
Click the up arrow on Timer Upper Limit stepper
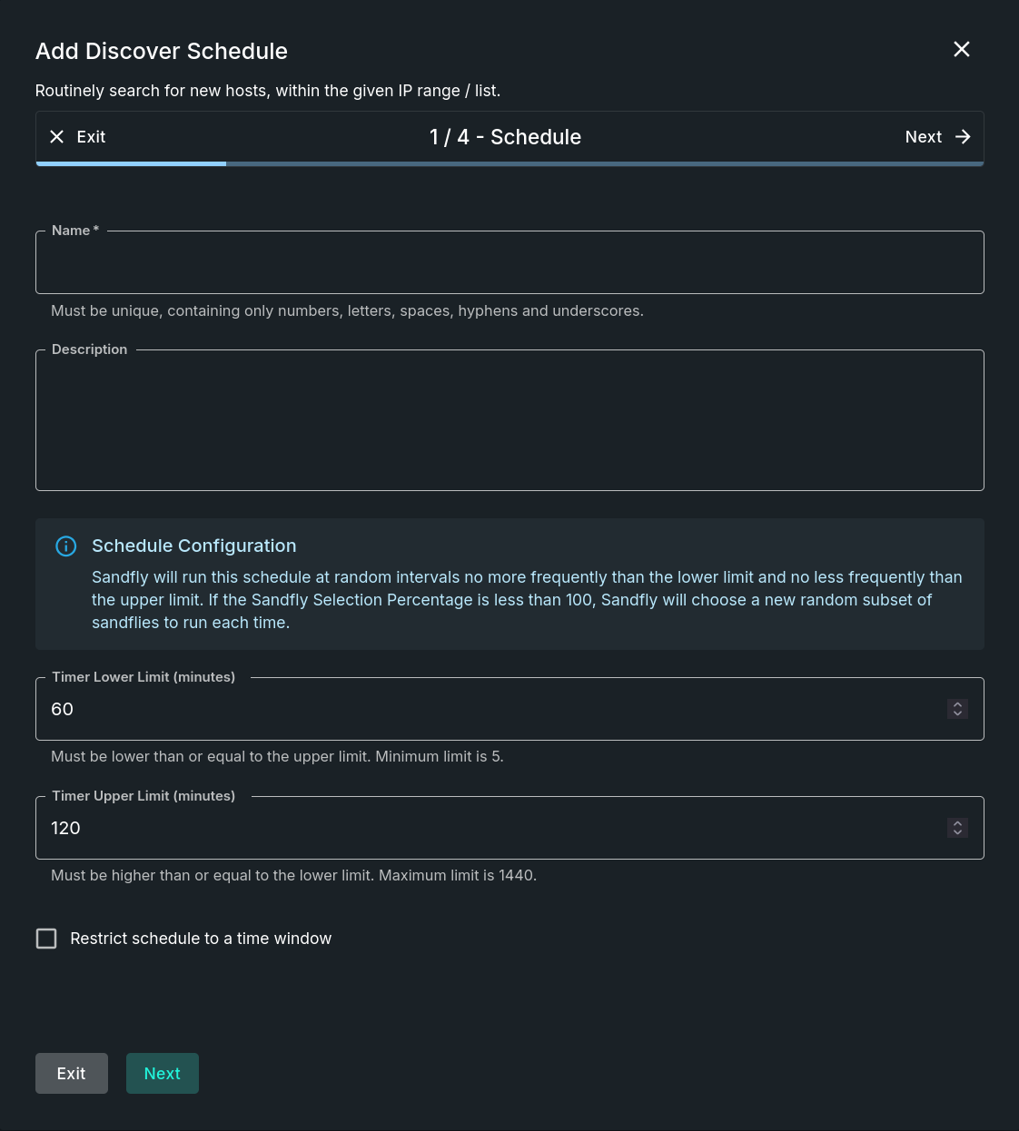(x=957, y=822)
